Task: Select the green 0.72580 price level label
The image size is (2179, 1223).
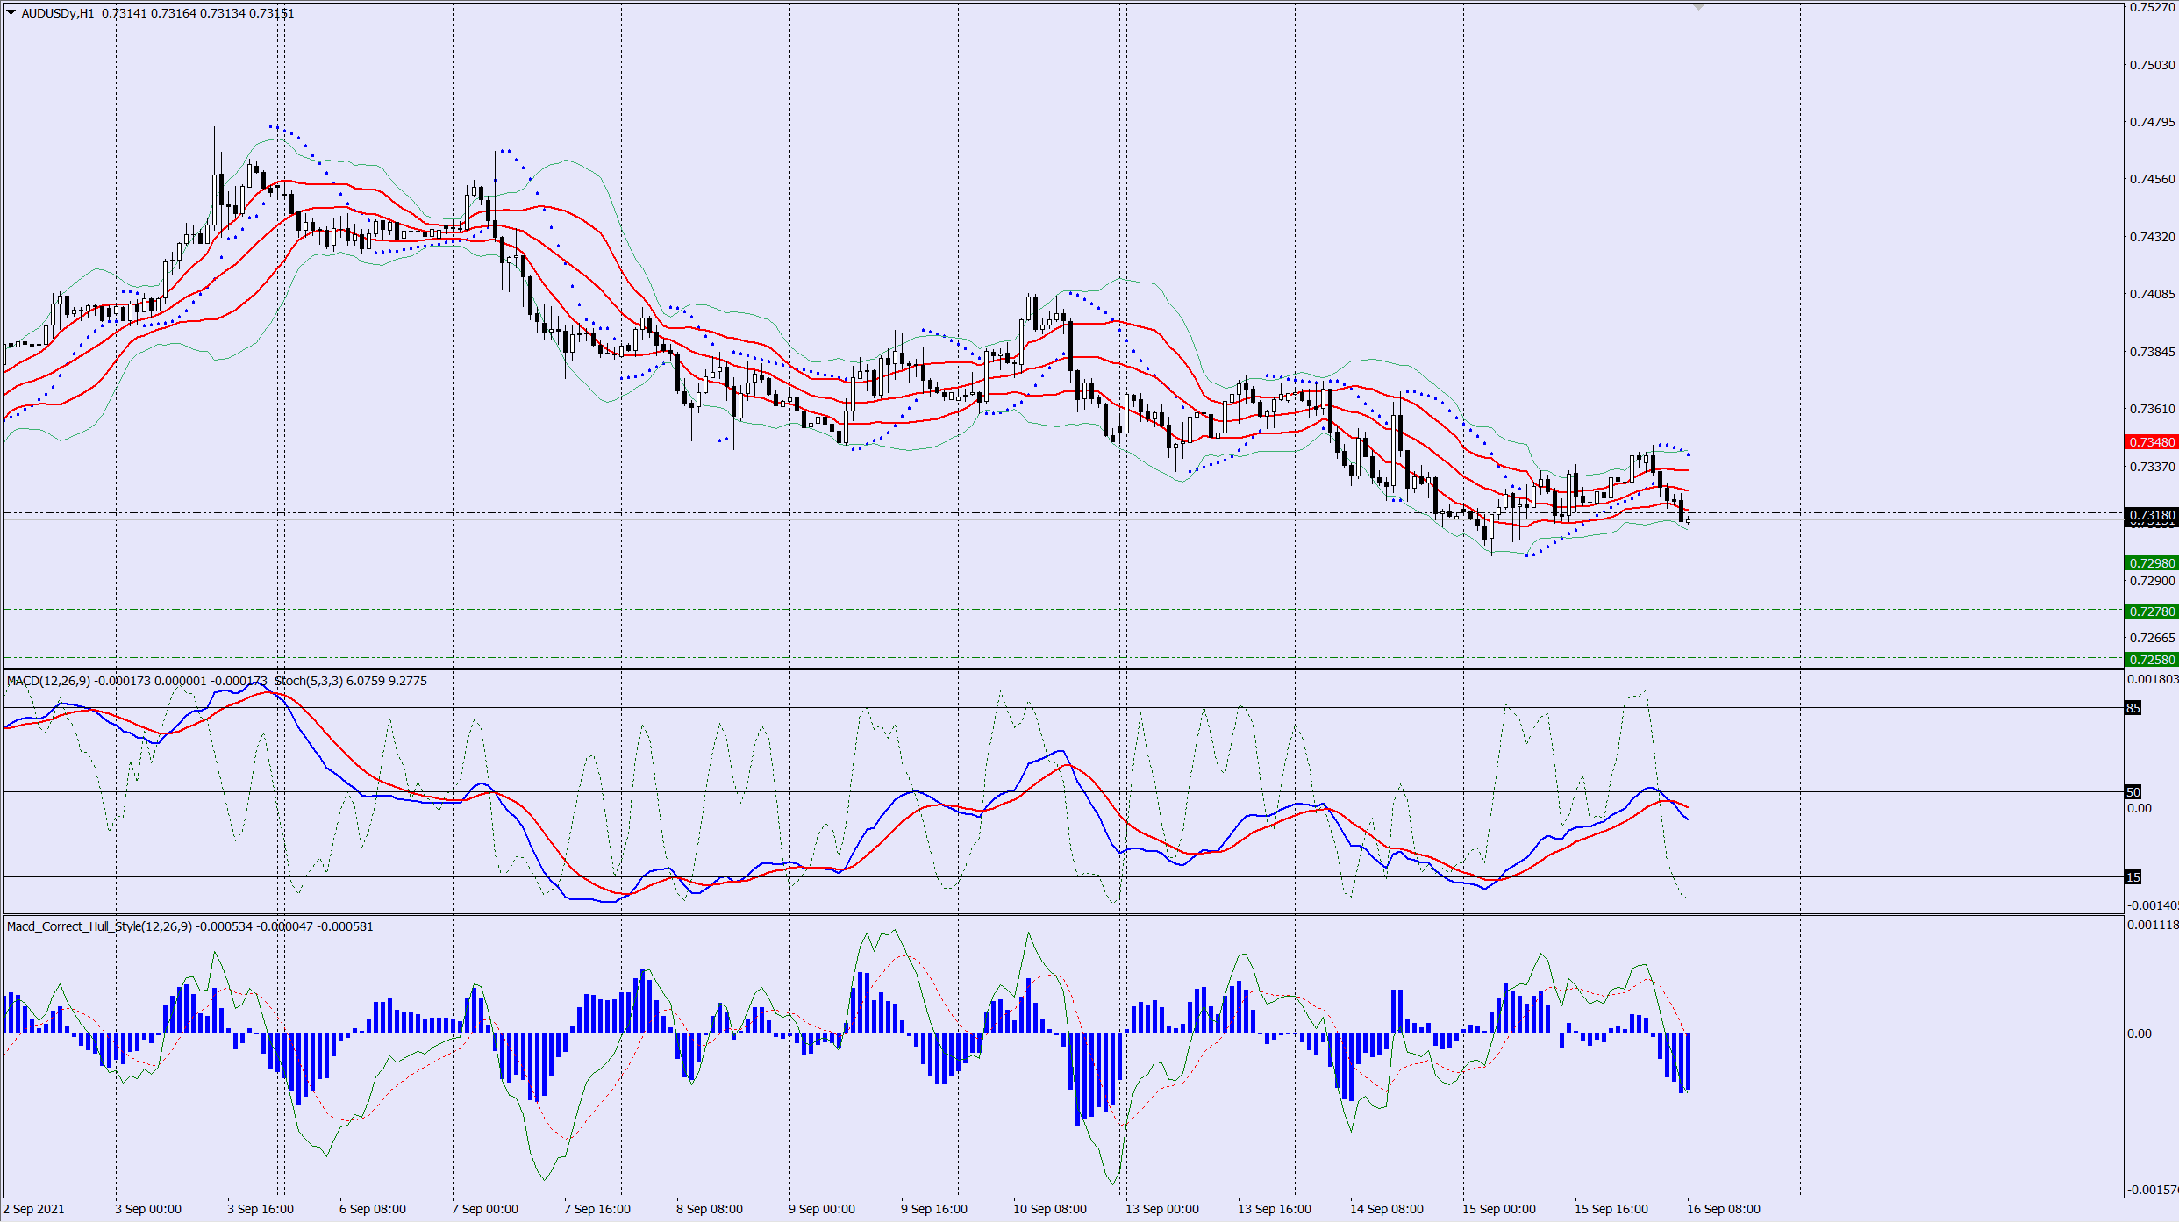Action: [x=2152, y=659]
